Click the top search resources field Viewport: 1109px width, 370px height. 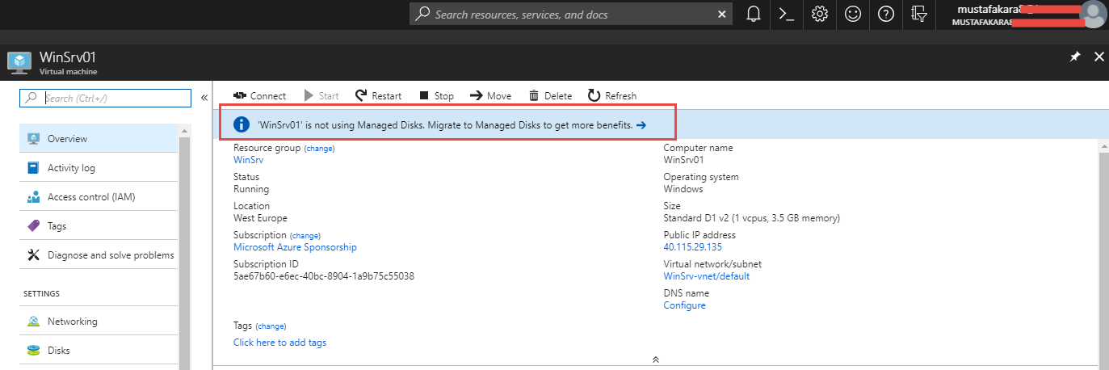tap(573, 15)
